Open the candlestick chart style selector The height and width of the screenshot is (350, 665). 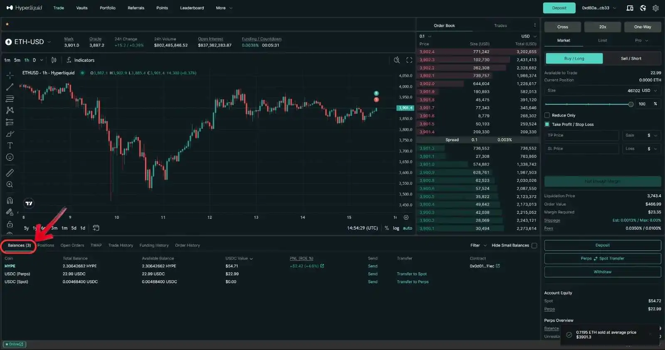[54, 60]
